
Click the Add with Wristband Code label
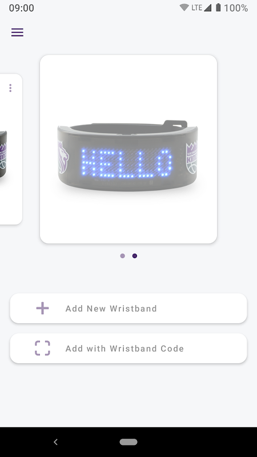(125, 348)
